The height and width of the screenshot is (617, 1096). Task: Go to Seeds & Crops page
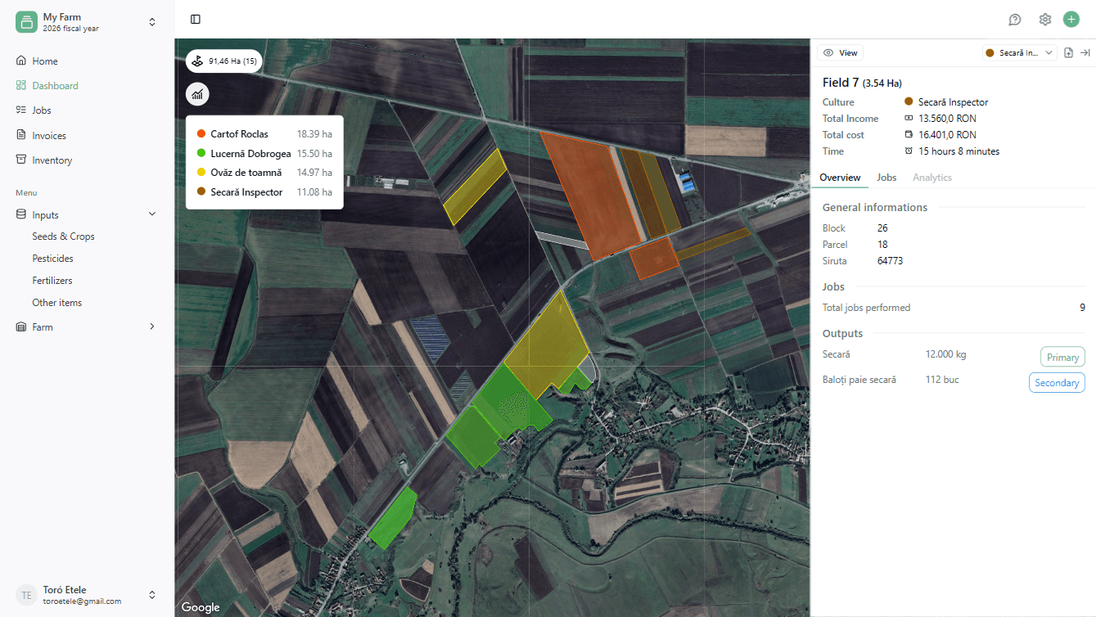tap(63, 236)
